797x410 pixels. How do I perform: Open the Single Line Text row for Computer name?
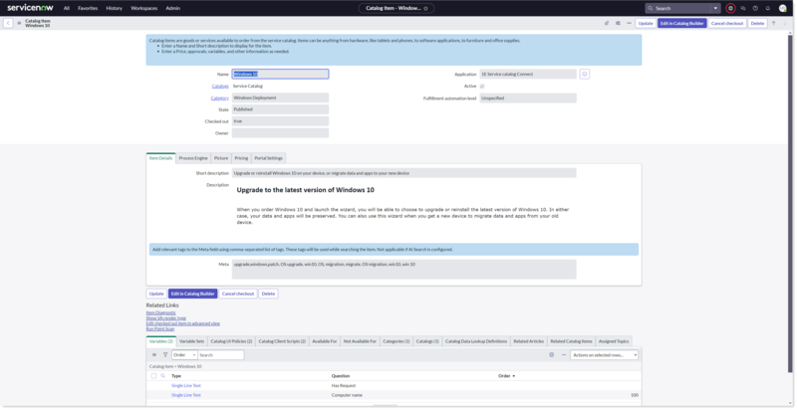point(186,395)
